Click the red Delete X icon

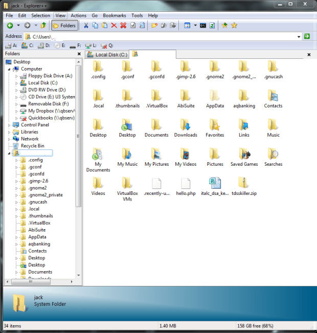114,26
